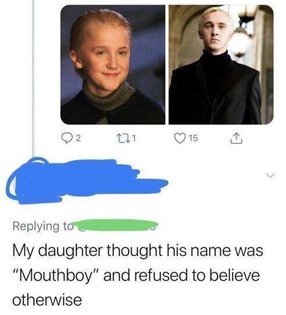
Task: Click the like count showing 15
Action: pyautogui.click(x=194, y=138)
